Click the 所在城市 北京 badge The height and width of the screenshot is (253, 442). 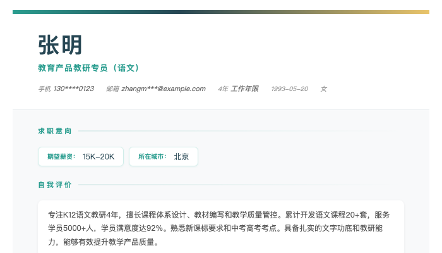click(x=164, y=156)
